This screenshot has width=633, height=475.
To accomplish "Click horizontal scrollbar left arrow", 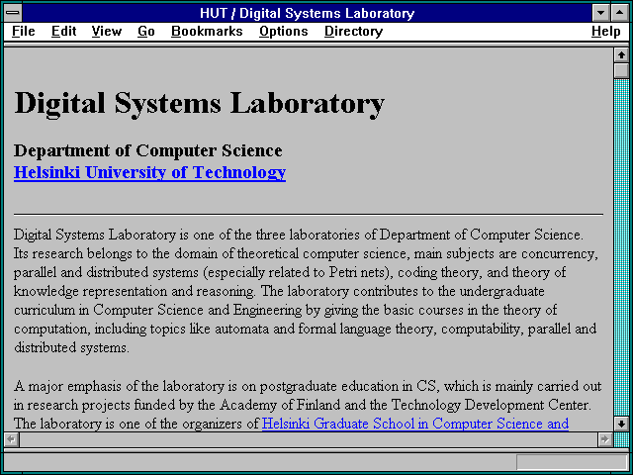I will click(12, 439).
